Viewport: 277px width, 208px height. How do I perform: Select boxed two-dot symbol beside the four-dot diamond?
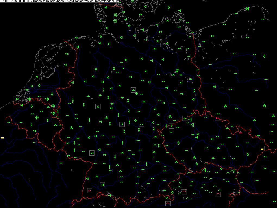[x=141, y=124]
